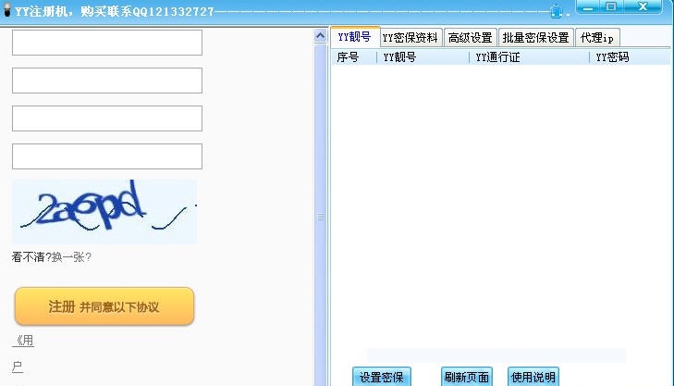Click the captcha image 2a6pd

pyautogui.click(x=104, y=212)
